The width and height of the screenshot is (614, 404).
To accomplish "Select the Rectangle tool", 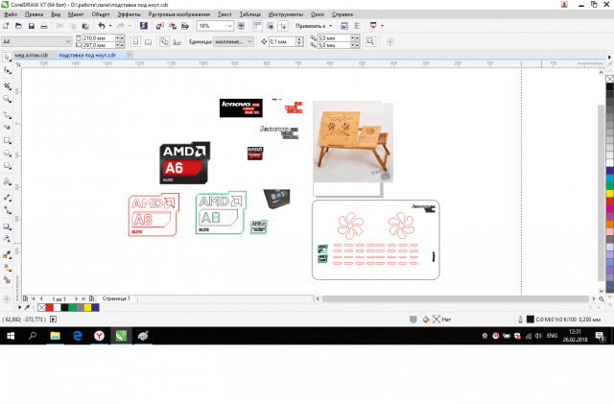I will (x=7, y=140).
